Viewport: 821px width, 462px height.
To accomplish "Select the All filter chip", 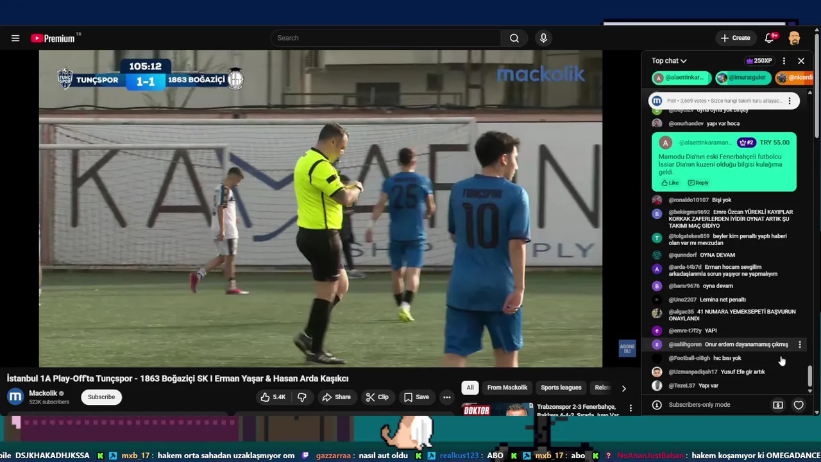I will [x=470, y=388].
